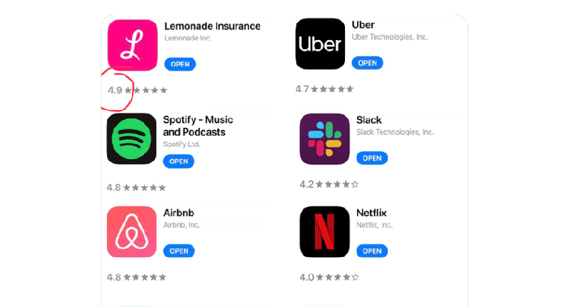Viewport: 582px width, 307px height.
Task: Open the Lemonade Insurance app
Action: (x=180, y=64)
